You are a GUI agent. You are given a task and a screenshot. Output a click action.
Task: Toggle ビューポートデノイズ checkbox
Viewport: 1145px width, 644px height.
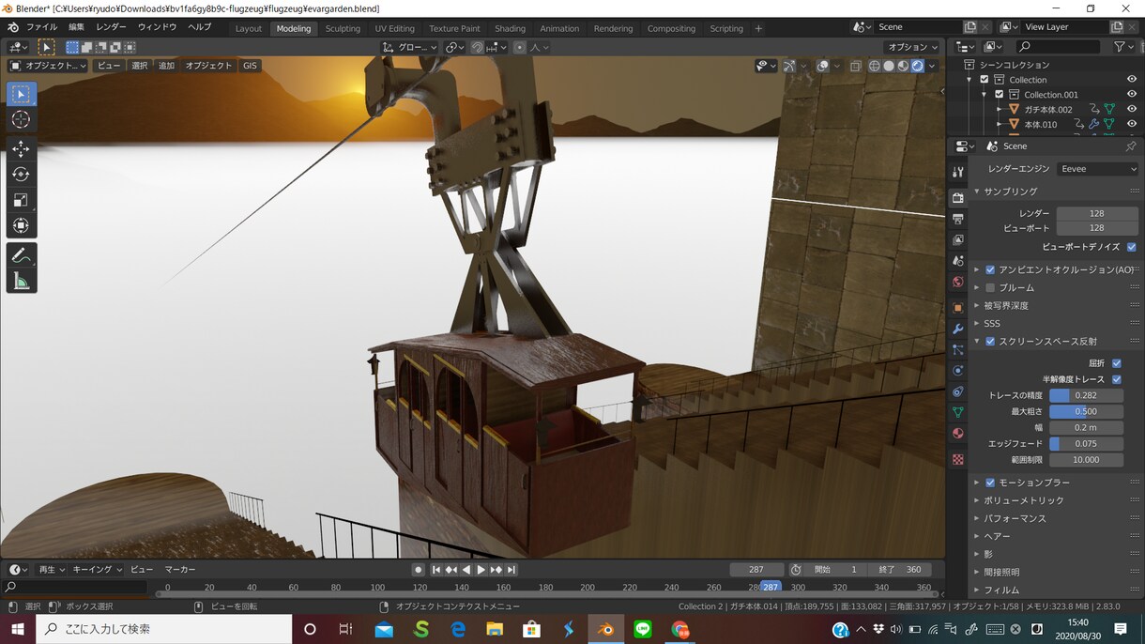point(1131,247)
